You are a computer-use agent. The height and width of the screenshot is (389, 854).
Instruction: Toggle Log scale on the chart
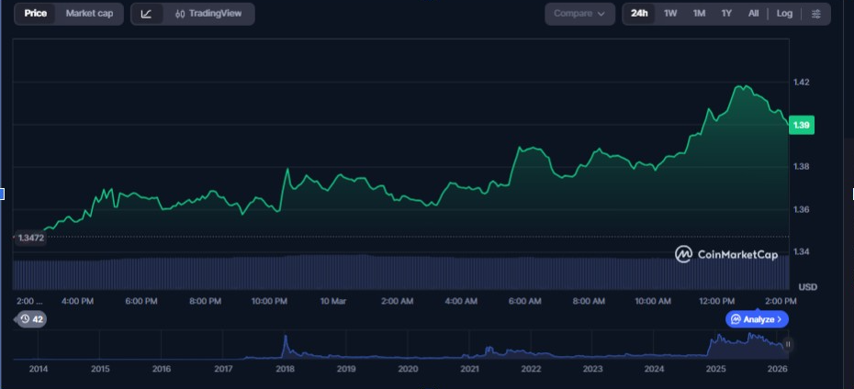(784, 14)
